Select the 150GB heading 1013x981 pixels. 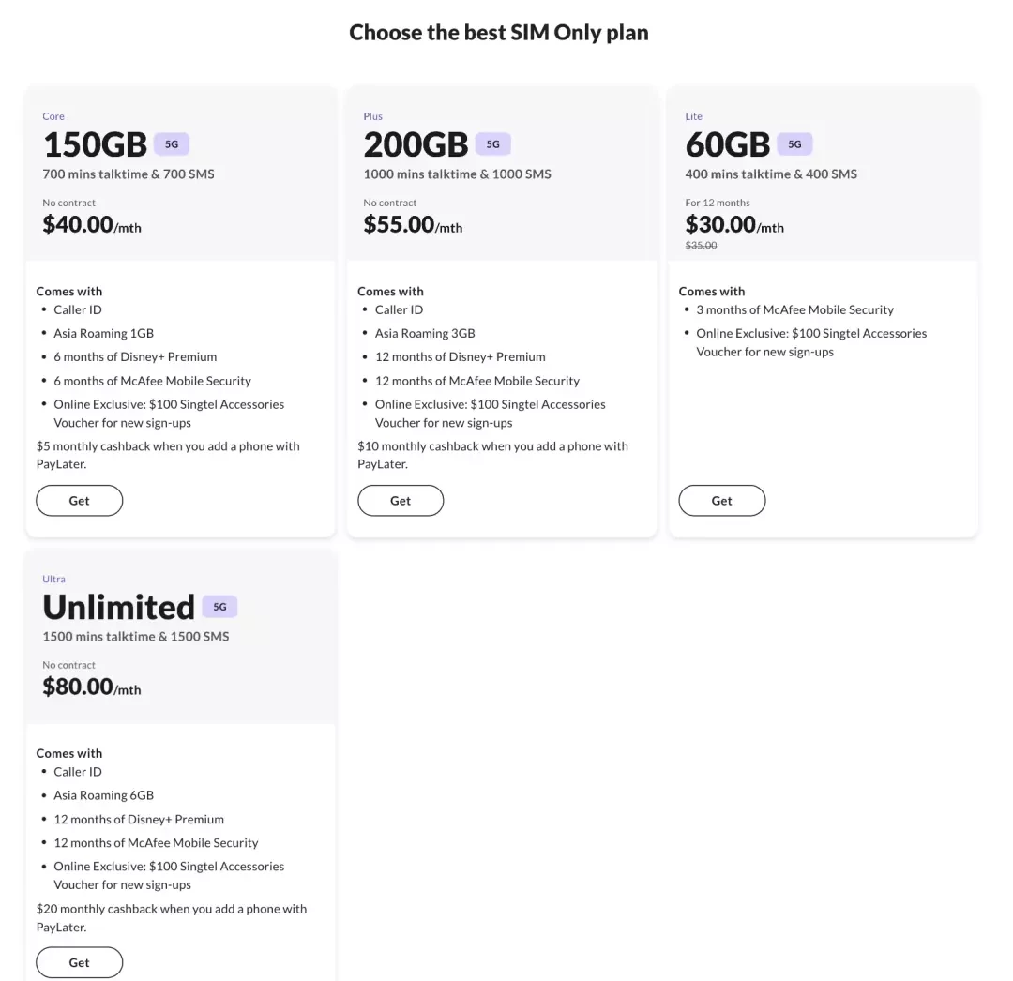coord(95,144)
